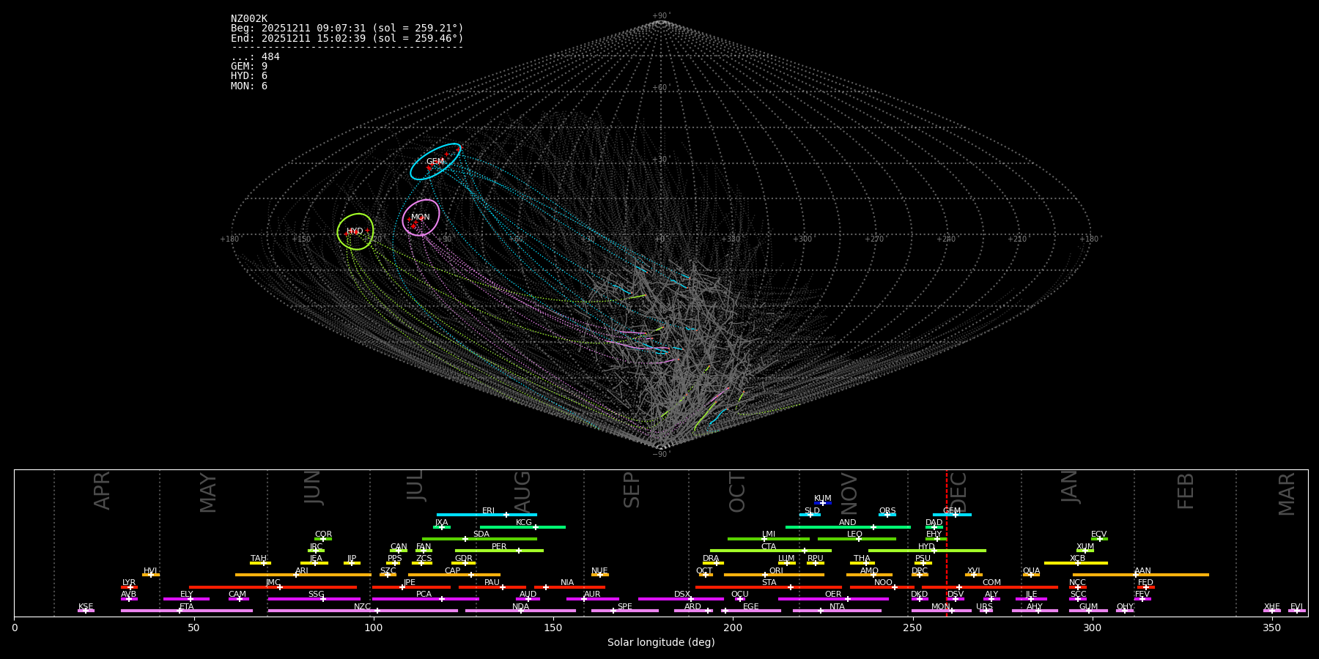1319x659 pixels.
Task: Click the 'GEM: 9' count in header
Action: pos(249,67)
